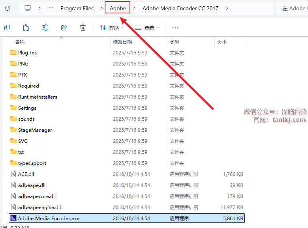Click the PTX folder icon
The width and height of the screenshot is (308, 228).
[x=13, y=75]
